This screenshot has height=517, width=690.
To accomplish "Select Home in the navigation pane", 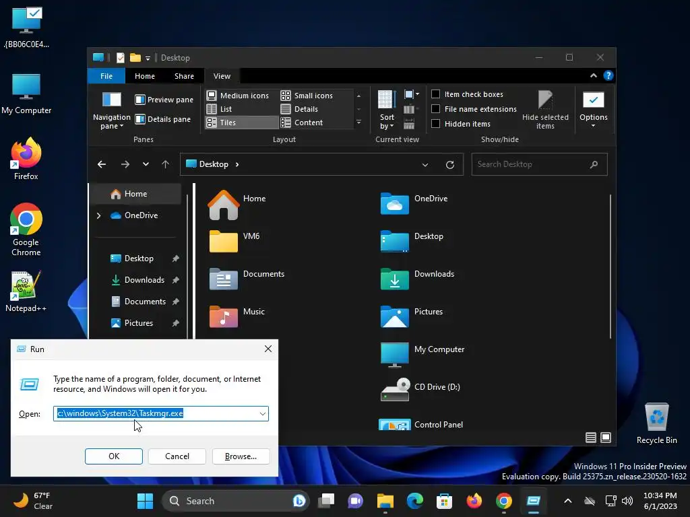I will [136, 194].
